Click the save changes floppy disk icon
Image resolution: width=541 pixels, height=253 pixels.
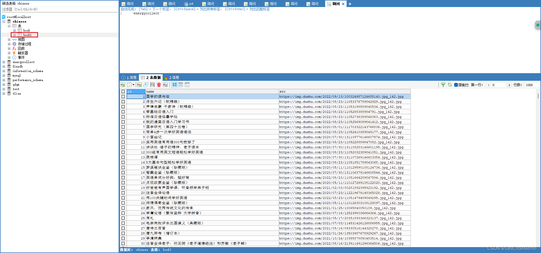pos(152,85)
